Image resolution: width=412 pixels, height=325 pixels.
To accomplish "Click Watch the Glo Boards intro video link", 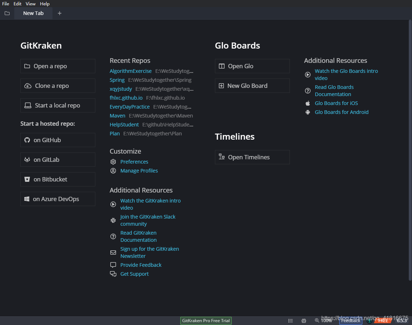I will pyautogui.click(x=346, y=75).
